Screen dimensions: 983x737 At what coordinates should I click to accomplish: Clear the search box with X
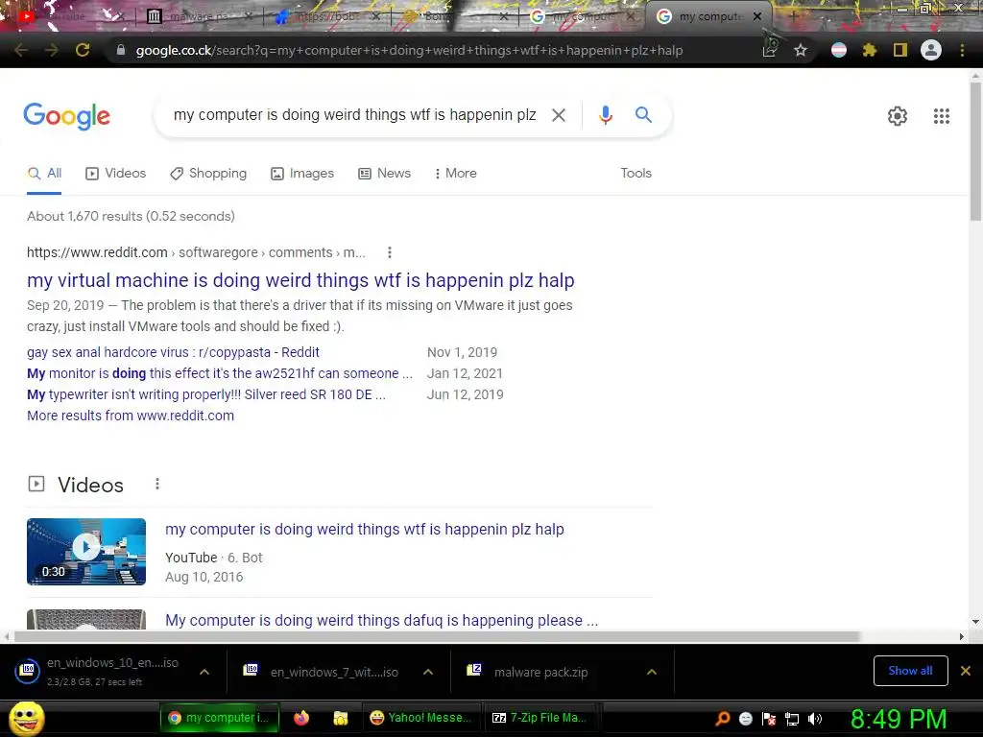[x=559, y=115]
